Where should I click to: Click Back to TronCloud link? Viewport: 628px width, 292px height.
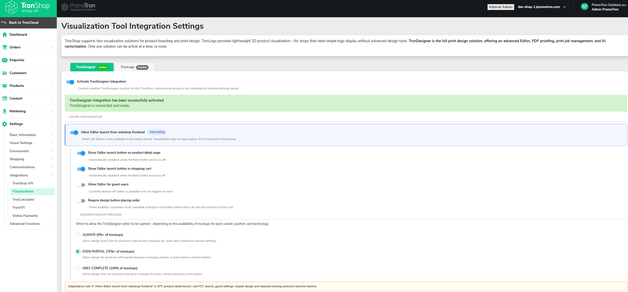coord(24,22)
